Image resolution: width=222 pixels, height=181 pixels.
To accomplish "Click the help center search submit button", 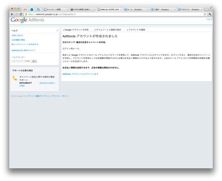I will point(34,61).
